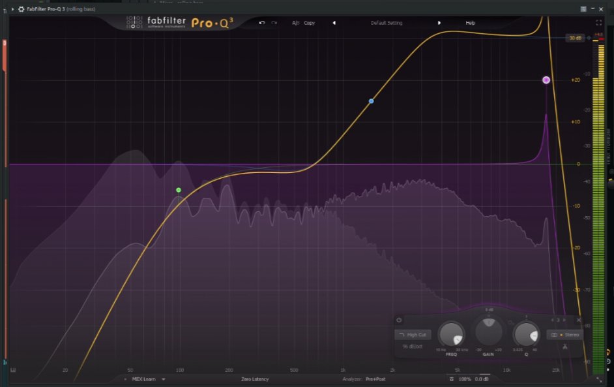
Task: Click the undo arrow in Pro-Q 3 header
Action: 261,23
